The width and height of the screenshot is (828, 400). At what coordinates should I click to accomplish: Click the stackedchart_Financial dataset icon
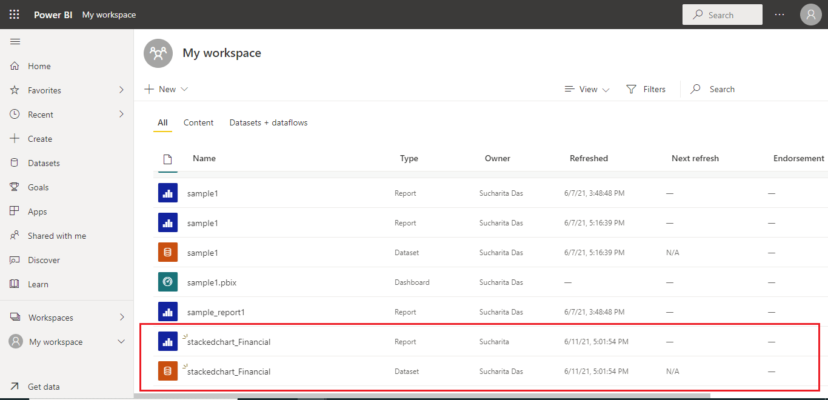pyautogui.click(x=168, y=372)
